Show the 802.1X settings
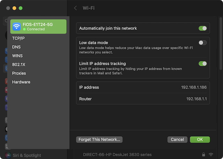Image resolution: width=223 pixels, height=159 pixels. coord(19,65)
